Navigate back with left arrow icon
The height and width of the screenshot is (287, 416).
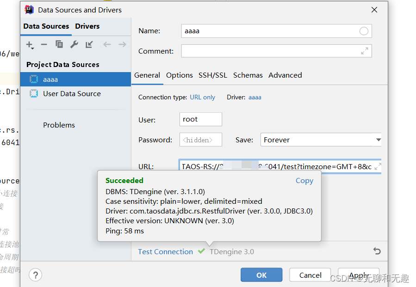pos(107,44)
